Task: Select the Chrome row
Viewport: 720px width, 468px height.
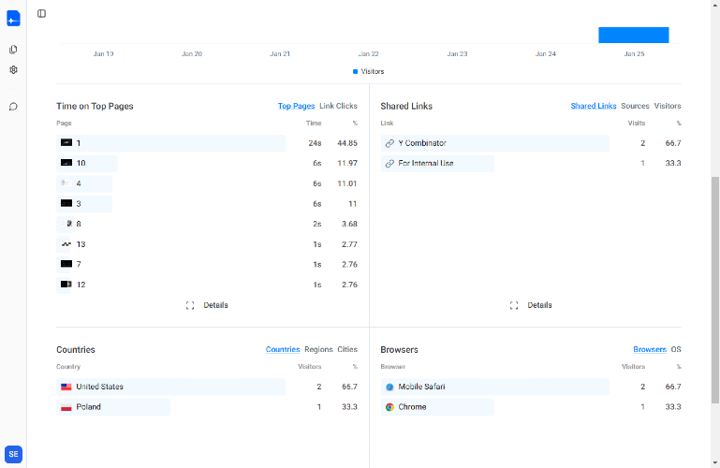Action: tap(530, 407)
